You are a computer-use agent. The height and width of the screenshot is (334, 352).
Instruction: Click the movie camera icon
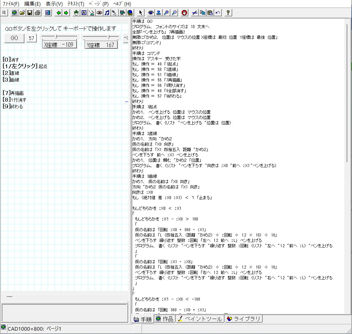(122, 13)
